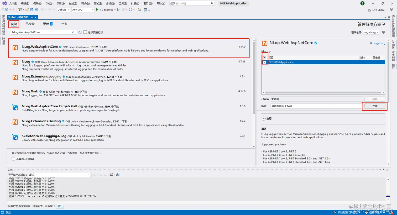Navigate backward with the back arrow icon

pyautogui.click(x=7, y=10)
